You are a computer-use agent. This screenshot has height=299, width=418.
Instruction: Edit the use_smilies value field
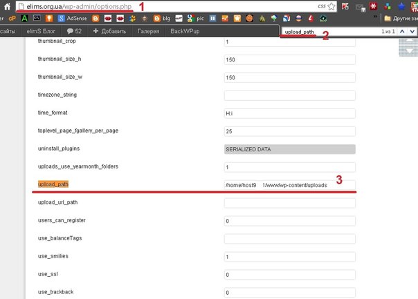290,257
